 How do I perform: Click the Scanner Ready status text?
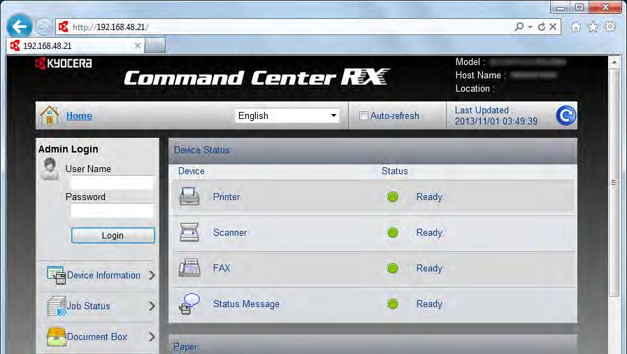tap(431, 232)
